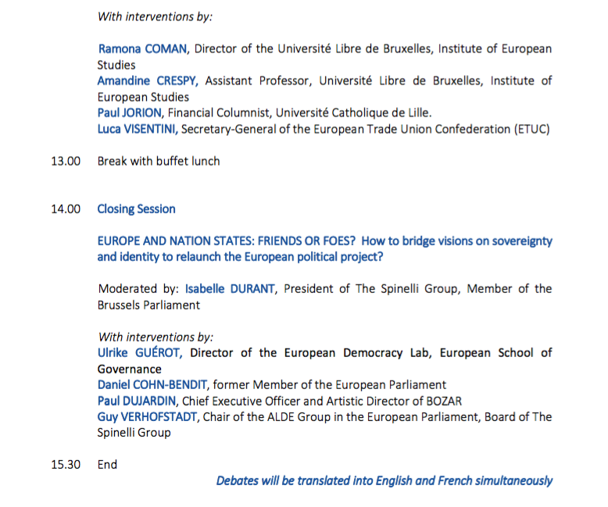Viewport: 608px width, 507px height.
Task: Select the Europe and Nation States title
Action: (x=324, y=249)
